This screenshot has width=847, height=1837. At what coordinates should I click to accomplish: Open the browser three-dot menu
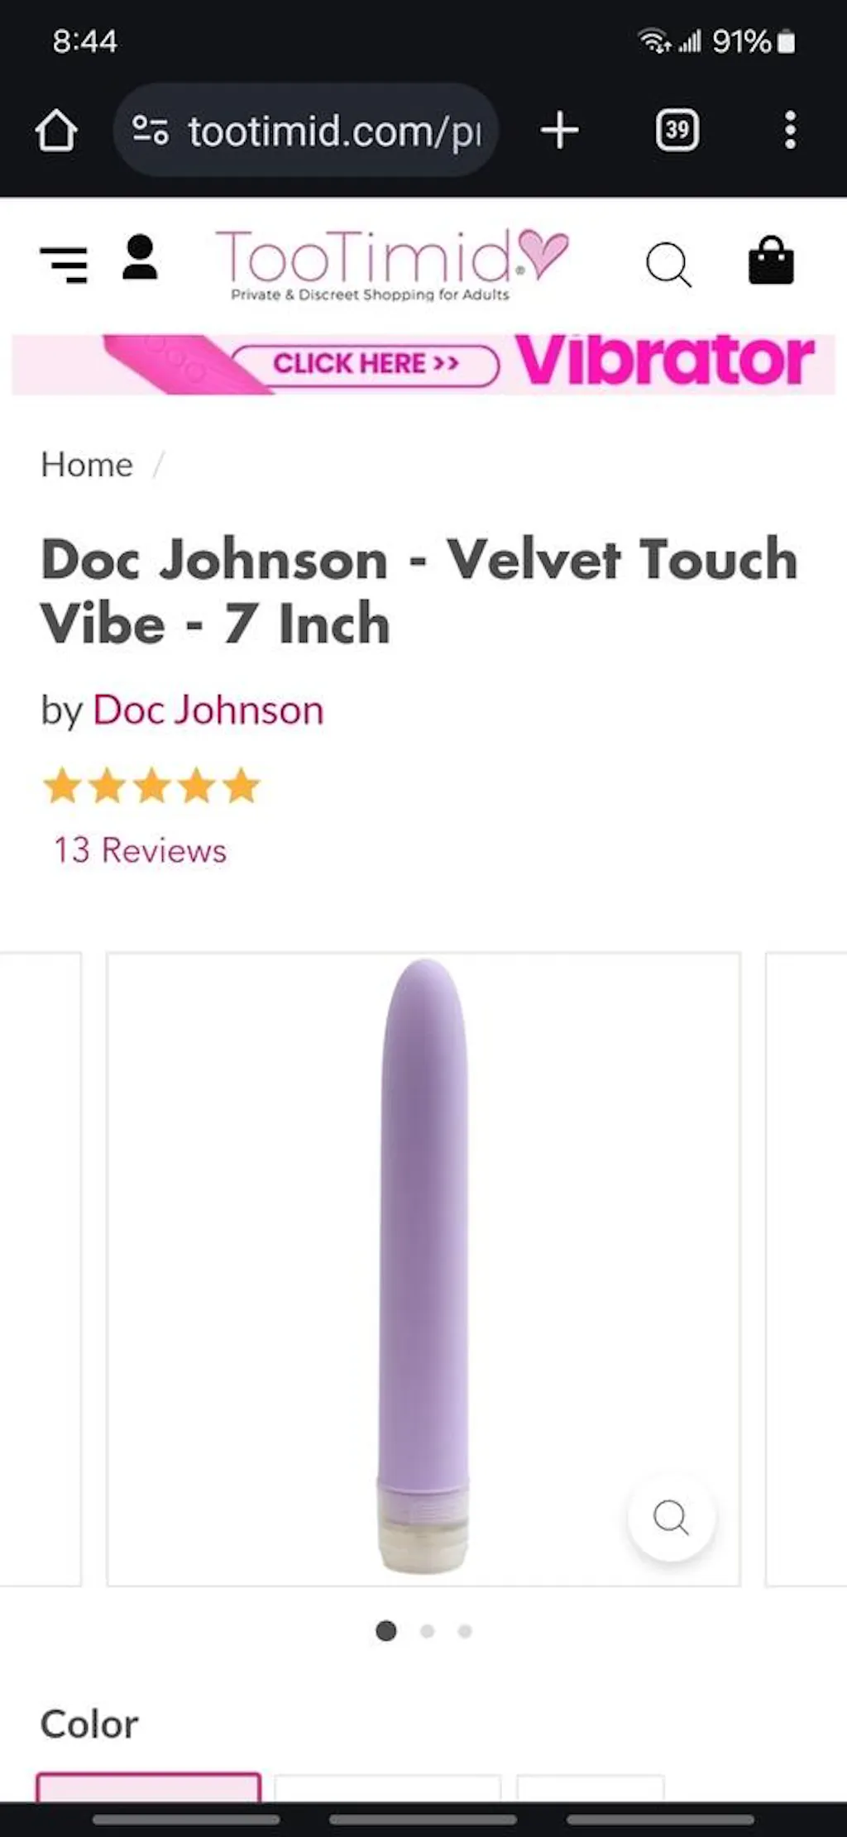pos(790,131)
